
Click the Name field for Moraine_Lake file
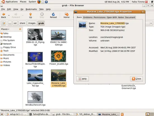[115, 23]
